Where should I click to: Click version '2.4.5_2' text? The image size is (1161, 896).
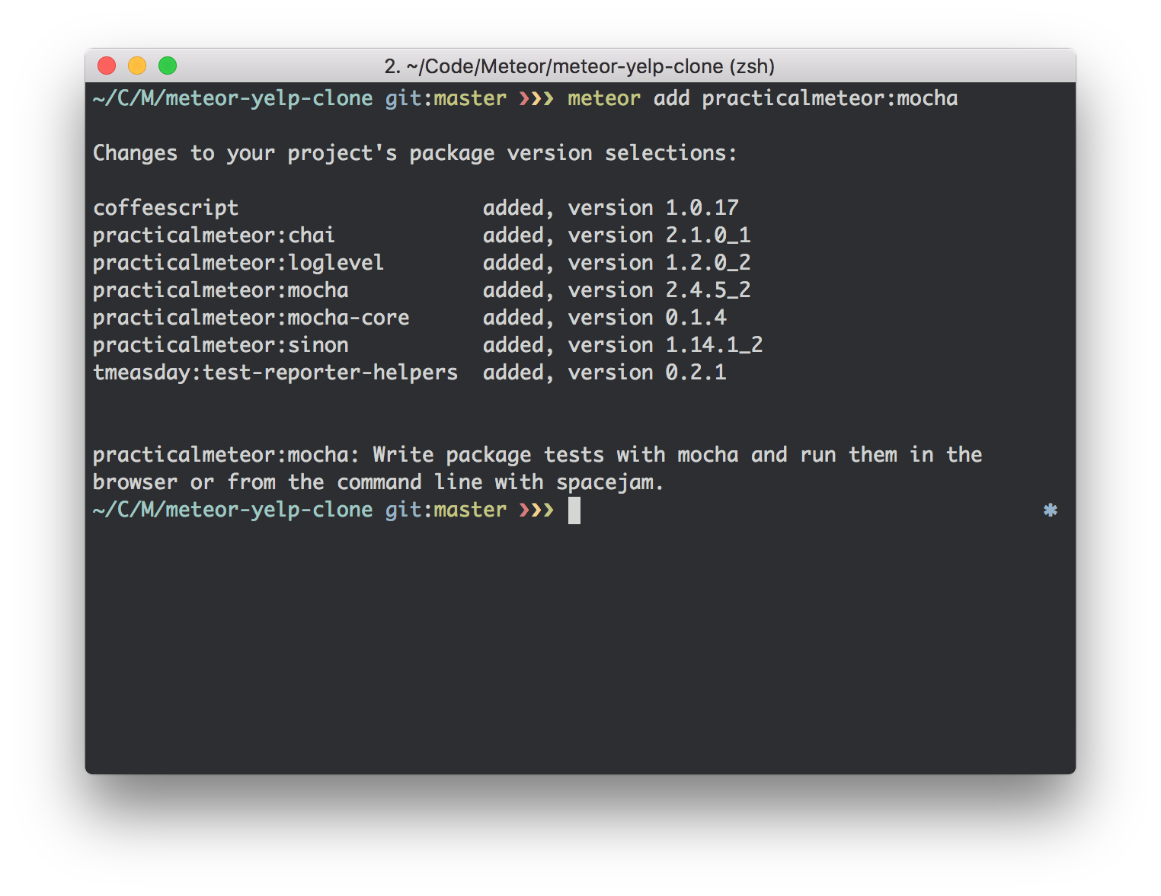pyautogui.click(x=708, y=290)
